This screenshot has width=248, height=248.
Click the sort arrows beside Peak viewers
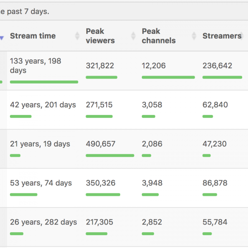click(x=133, y=36)
